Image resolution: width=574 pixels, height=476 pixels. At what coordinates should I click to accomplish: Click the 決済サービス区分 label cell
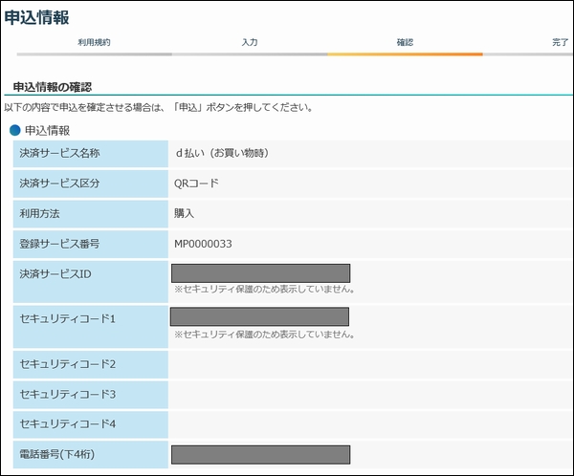click(91, 184)
